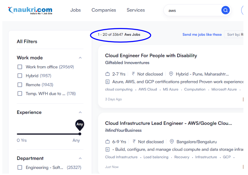Tick the Remote work mode checkbox
This screenshot has height=175, width=248.
tap(20, 85)
